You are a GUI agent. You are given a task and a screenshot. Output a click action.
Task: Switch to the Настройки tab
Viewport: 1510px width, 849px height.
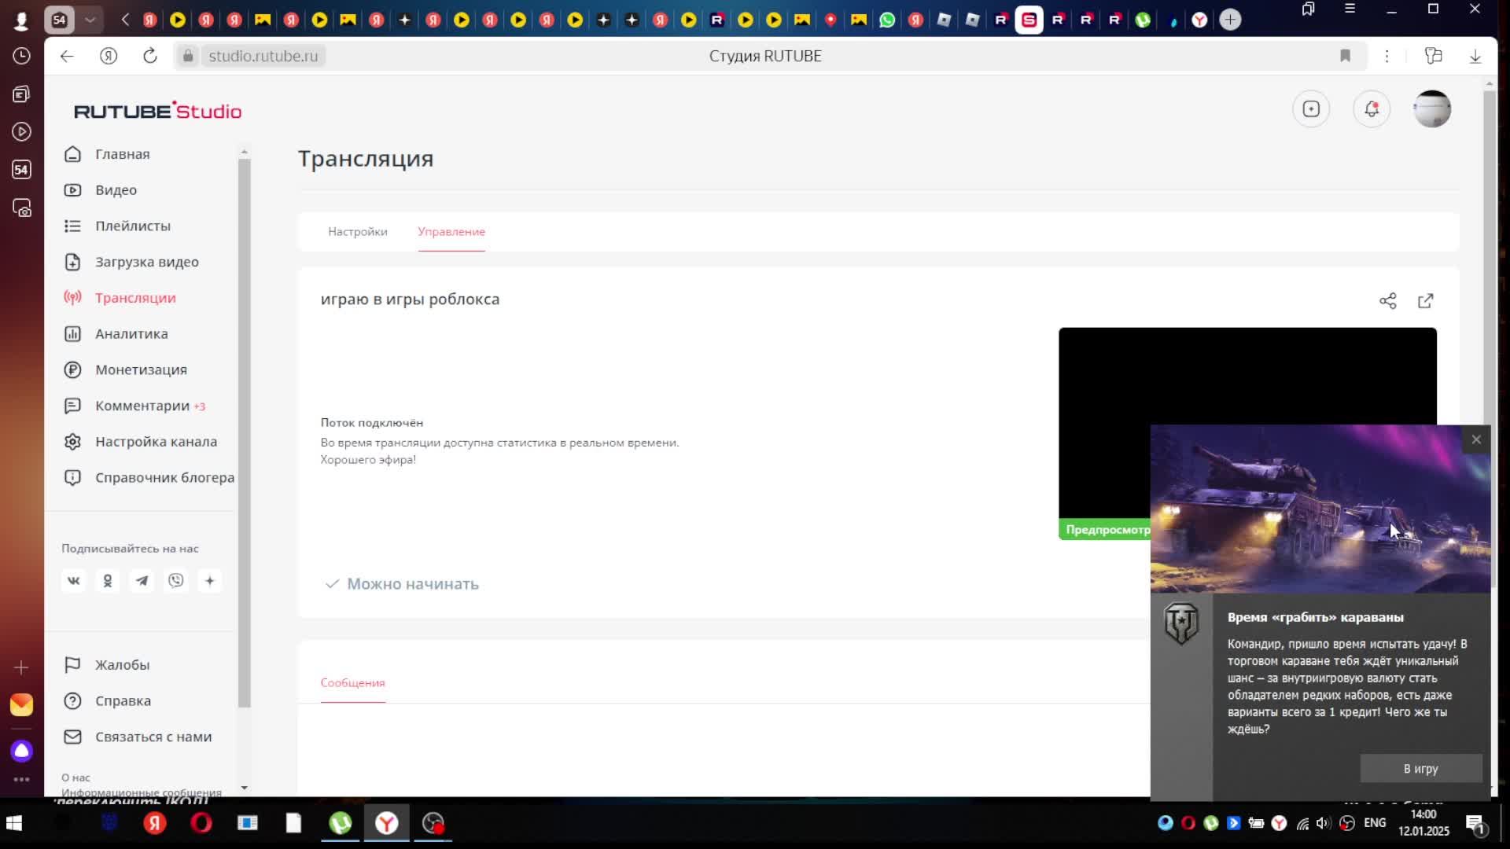pyautogui.click(x=357, y=232)
